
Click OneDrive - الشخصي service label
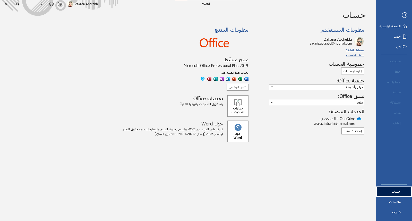click(337, 119)
